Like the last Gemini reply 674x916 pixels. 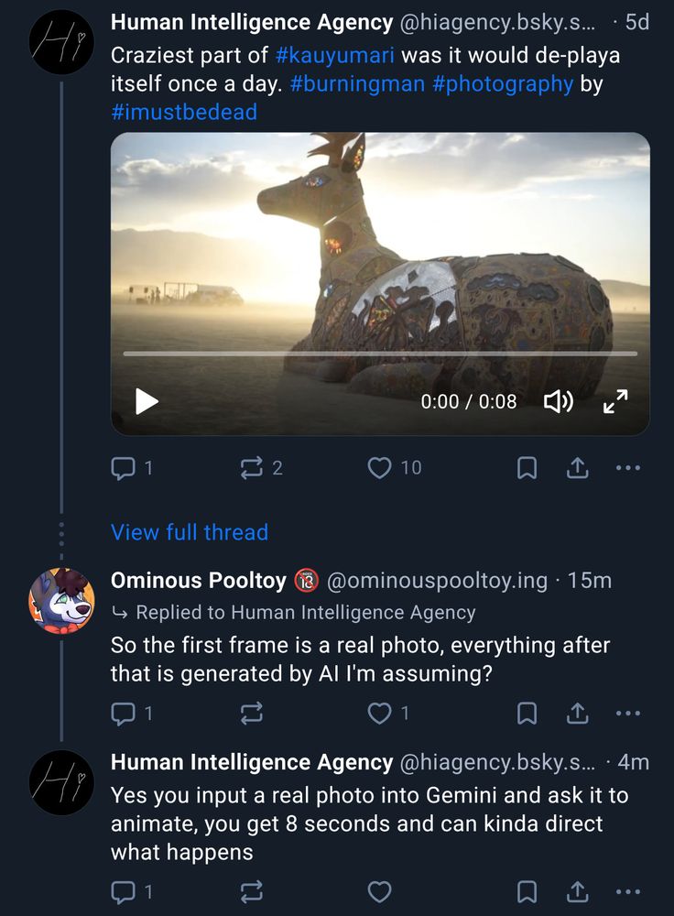pos(380,891)
